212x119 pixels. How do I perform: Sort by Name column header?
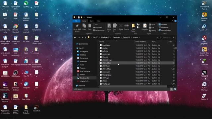[x=102, y=42]
